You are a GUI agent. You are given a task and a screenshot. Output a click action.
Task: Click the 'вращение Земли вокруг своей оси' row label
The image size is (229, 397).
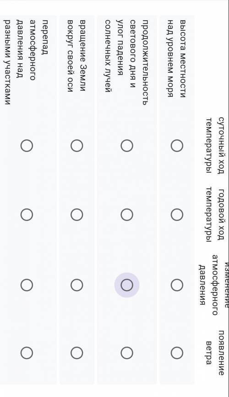(x=76, y=56)
